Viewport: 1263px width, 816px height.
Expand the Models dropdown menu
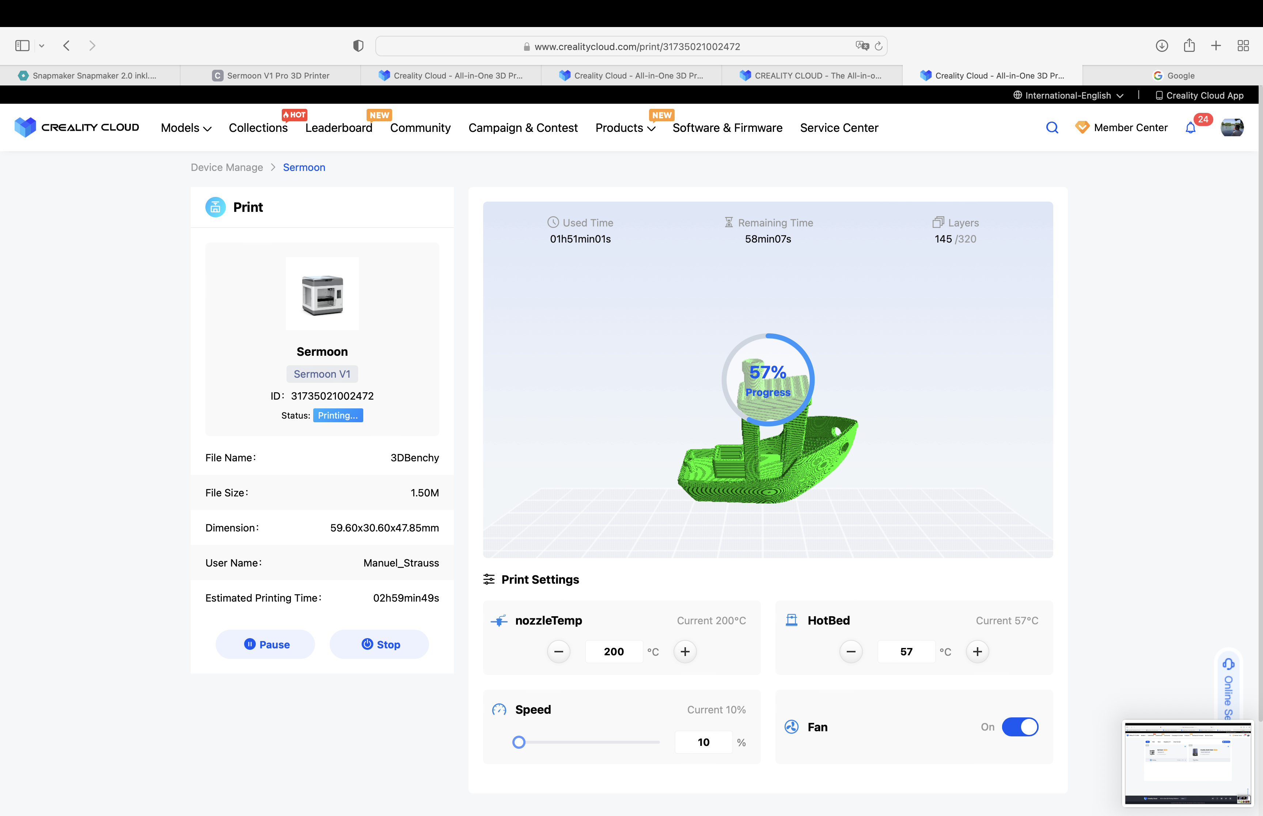(186, 128)
